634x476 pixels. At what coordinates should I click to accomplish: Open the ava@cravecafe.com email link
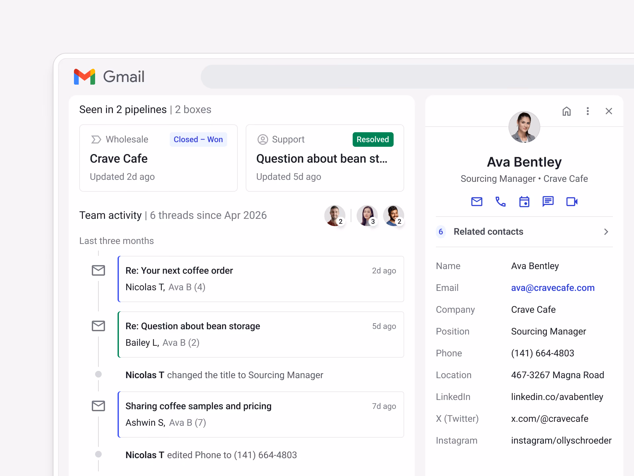pyautogui.click(x=553, y=288)
